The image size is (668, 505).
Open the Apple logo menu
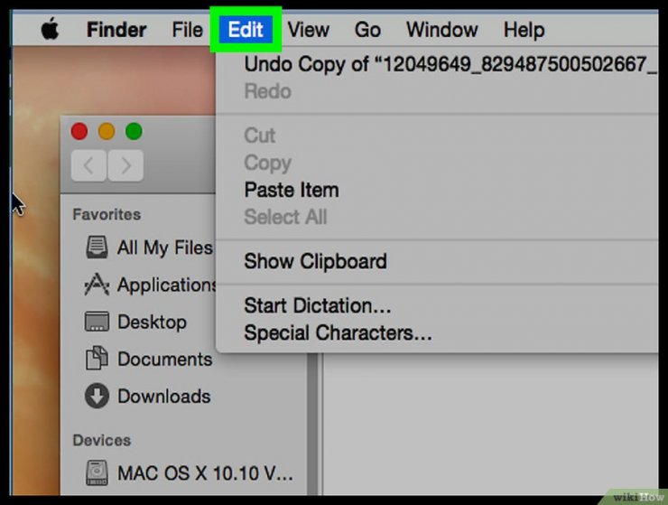[x=50, y=30]
